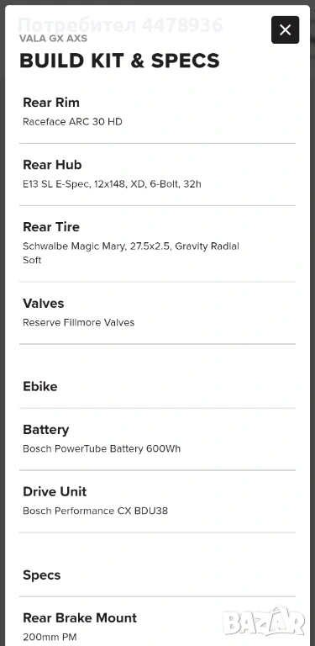
Task: Select the Battery heading
Action: click(x=45, y=430)
